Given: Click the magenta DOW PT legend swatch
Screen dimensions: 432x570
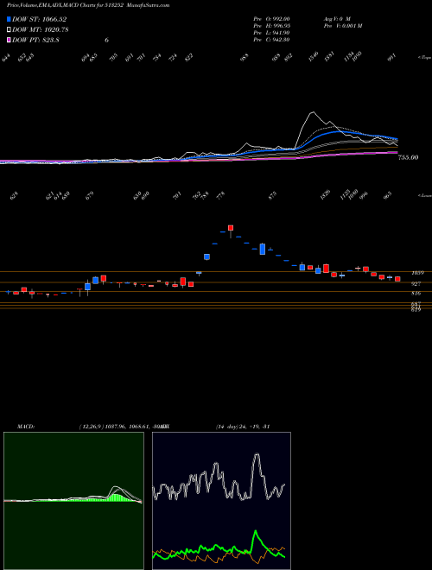Looking at the screenshot, I should pyautogui.click(x=10, y=40).
